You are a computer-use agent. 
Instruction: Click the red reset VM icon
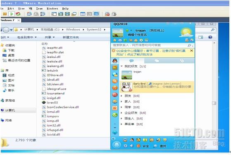coord(18,14)
